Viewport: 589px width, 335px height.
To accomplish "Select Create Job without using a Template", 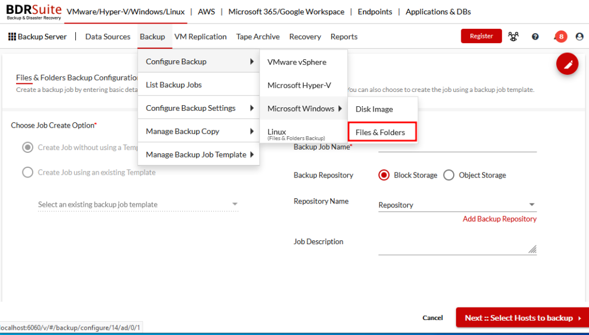I will (28, 148).
